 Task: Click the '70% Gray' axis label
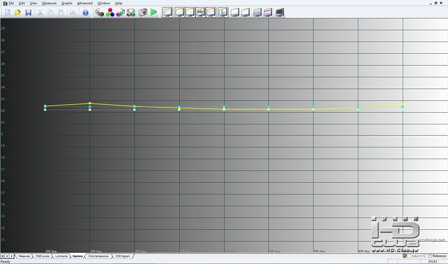point(319,251)
